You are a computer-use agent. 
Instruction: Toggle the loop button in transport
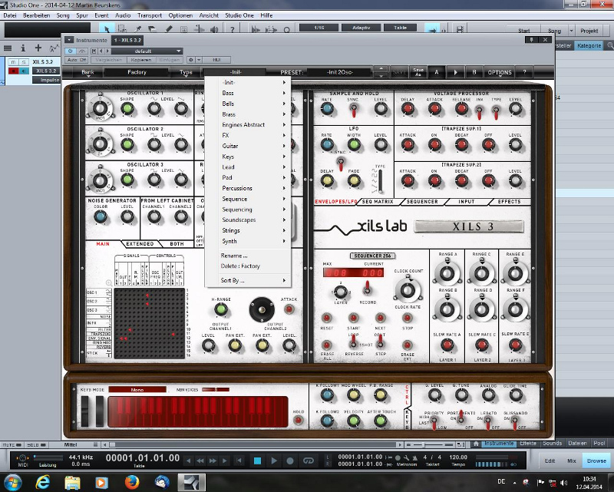(309, 461)
